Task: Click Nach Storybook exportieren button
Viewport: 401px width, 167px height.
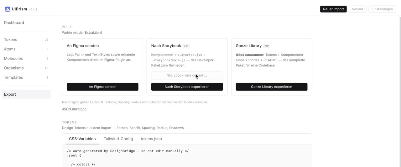Action: pyautogui.click(x=187, y=87)
